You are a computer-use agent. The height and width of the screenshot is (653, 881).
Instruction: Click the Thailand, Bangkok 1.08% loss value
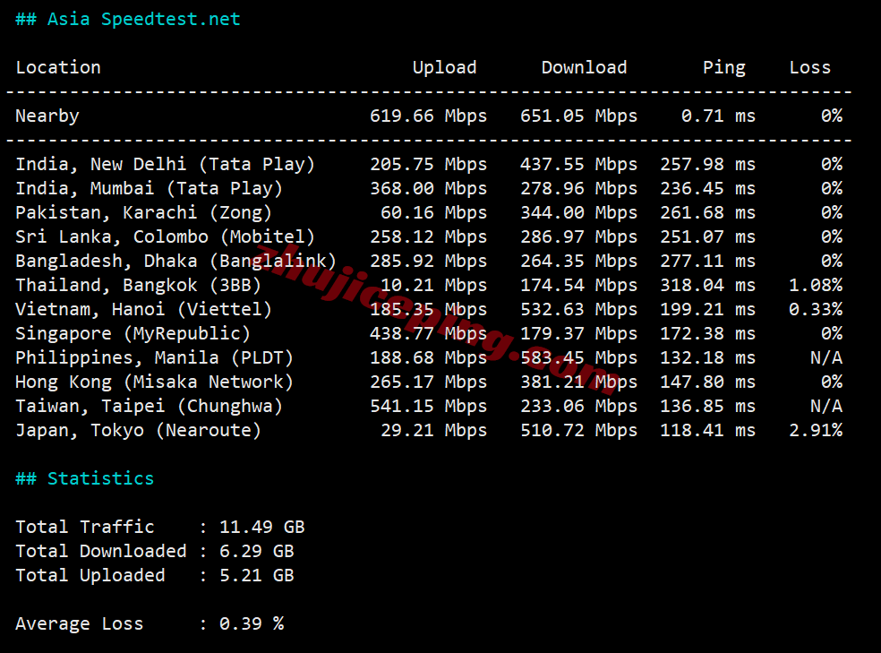click(815, 285)
